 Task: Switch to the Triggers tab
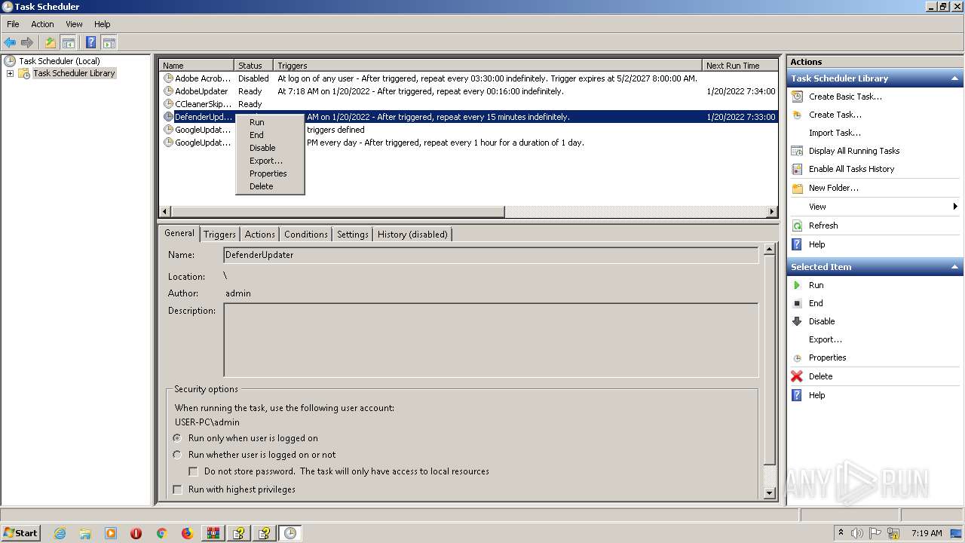[x=219, y=235]
